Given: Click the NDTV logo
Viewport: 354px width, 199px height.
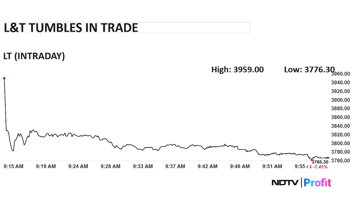Looking at the screenshot, I should pos(285,183).
